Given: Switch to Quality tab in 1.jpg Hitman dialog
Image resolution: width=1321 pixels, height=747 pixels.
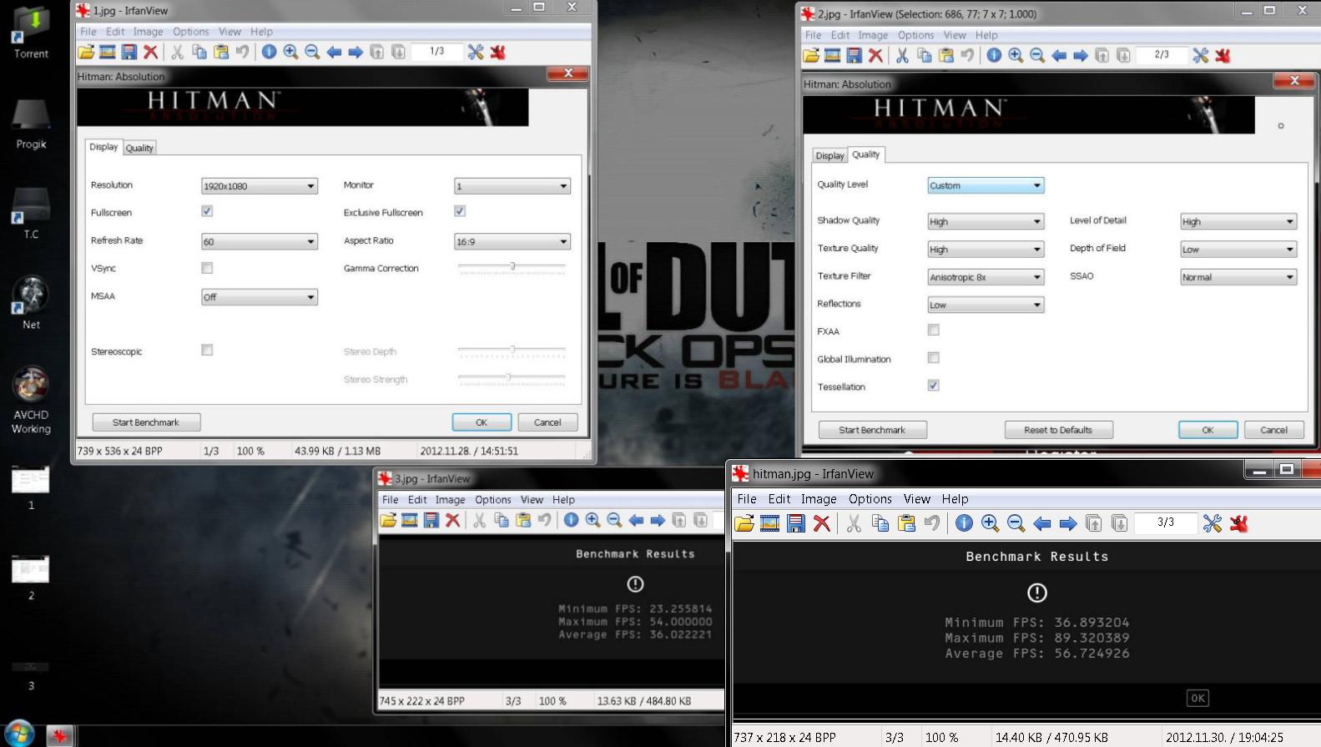Looking at the screenshot, I should click(139, 148).
